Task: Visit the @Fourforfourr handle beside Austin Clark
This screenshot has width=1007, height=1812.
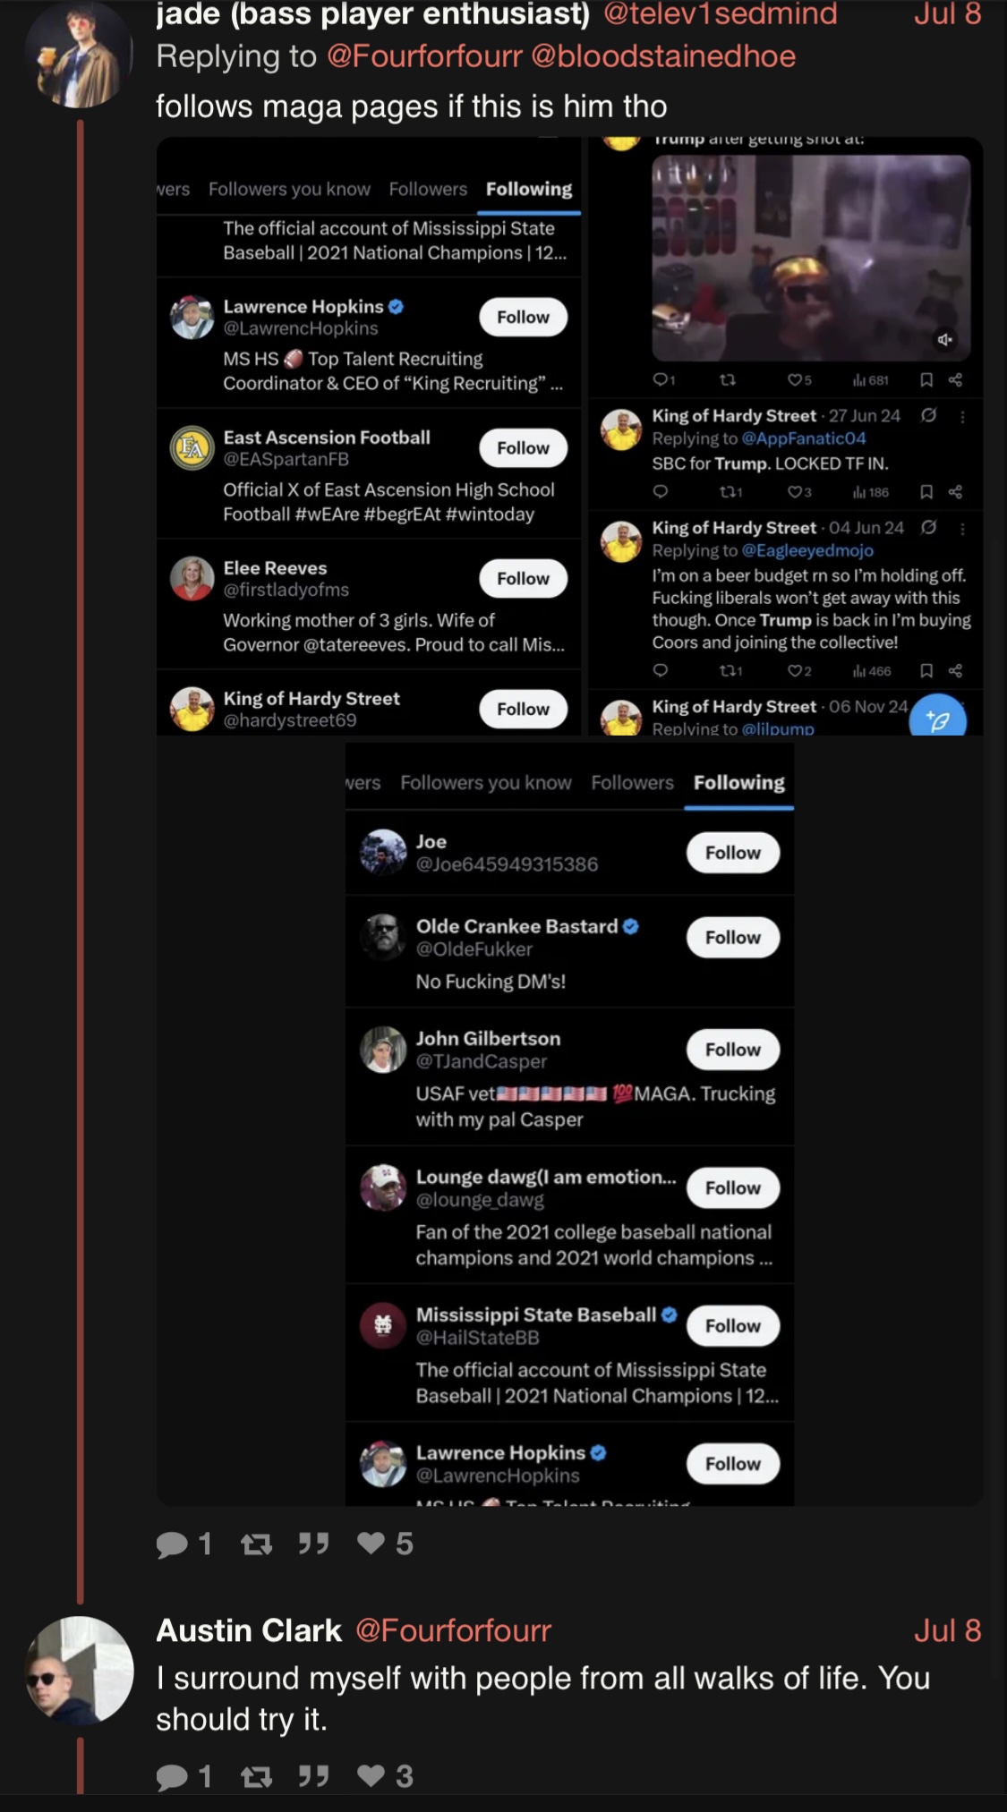Action: point(454,1630)
